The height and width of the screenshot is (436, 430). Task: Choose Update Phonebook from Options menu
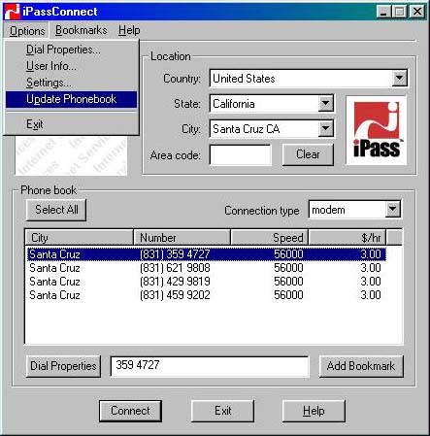click(x=71, y=99)
